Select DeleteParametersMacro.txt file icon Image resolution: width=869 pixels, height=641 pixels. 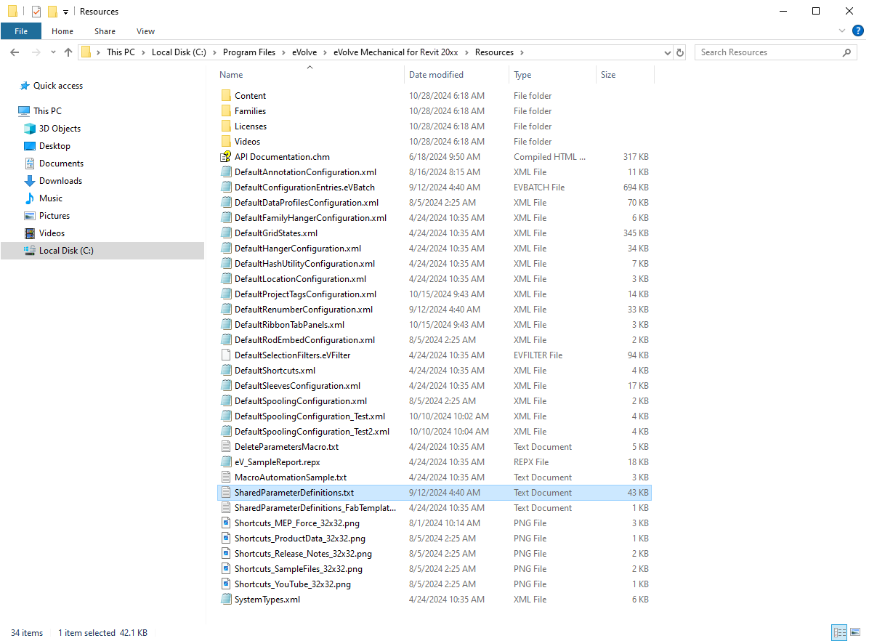[225, 446]
